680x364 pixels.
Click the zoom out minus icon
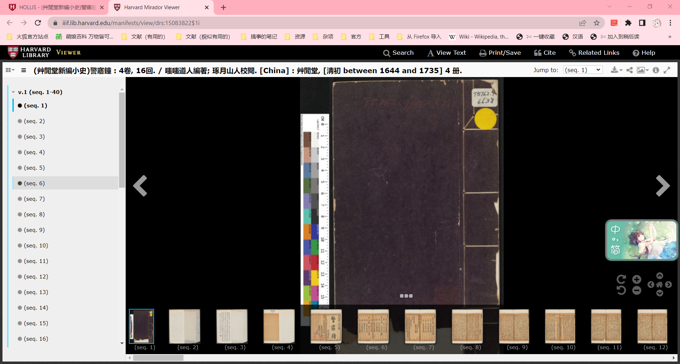[636, 290]
